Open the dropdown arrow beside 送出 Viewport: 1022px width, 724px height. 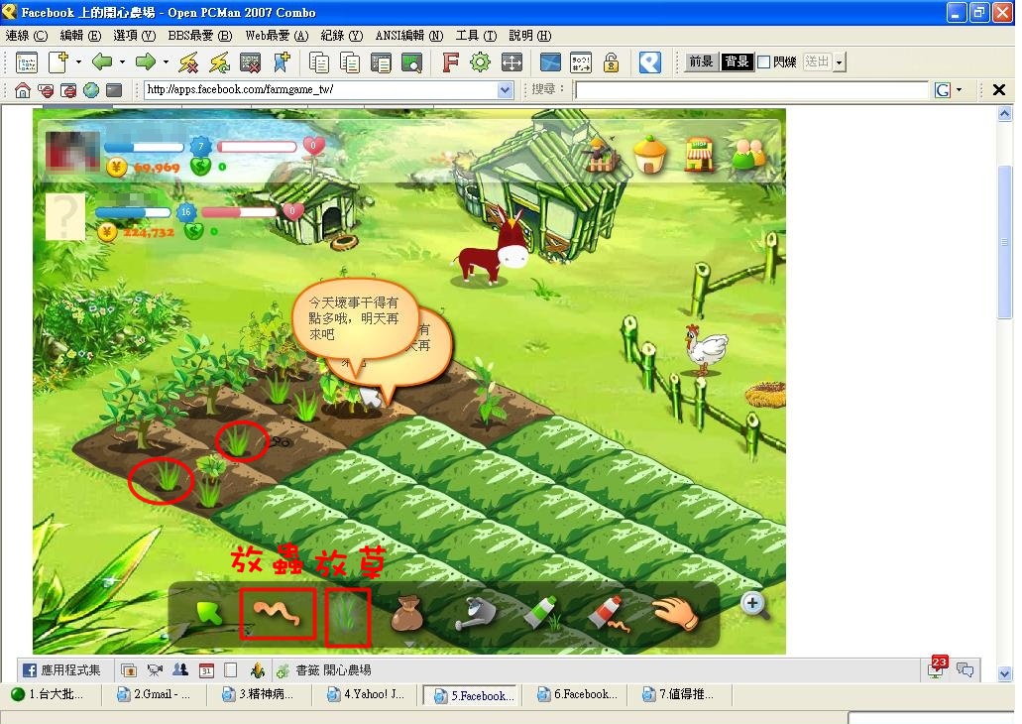coord(840,62)
